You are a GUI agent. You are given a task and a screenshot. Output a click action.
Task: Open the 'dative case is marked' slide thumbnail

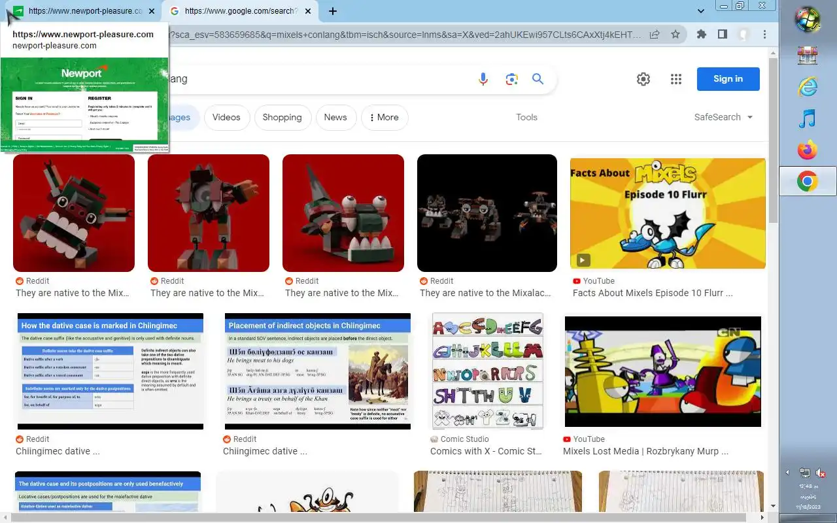pyautogui.click(x=110, y=371)
